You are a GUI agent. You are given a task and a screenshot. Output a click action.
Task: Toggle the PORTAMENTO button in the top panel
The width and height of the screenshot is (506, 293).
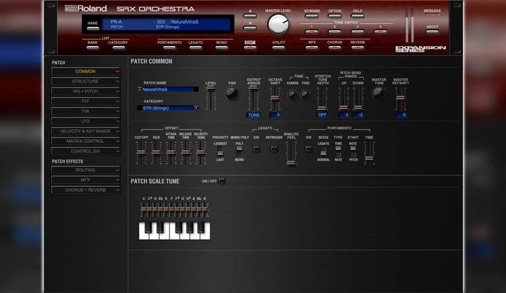pyautogui.click(x=169, y=47)
